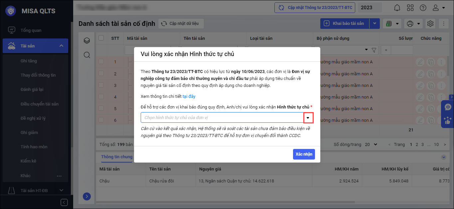Open the more options dots in row 6
This screenshot has width=454, height=209.
[x=441, y=120]
